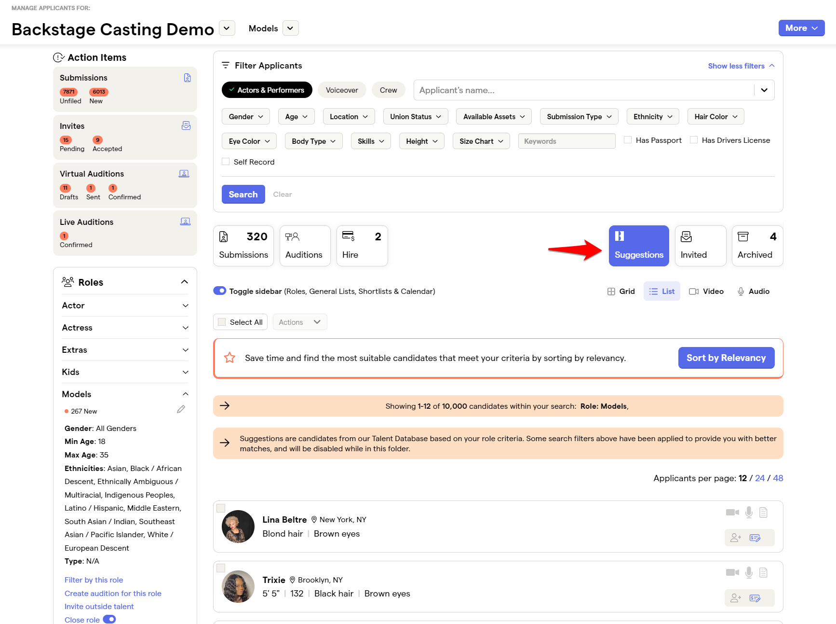This screenshot has width=836, height=624.
Task: Check the Select All checkbox
Action: point(222,322)
